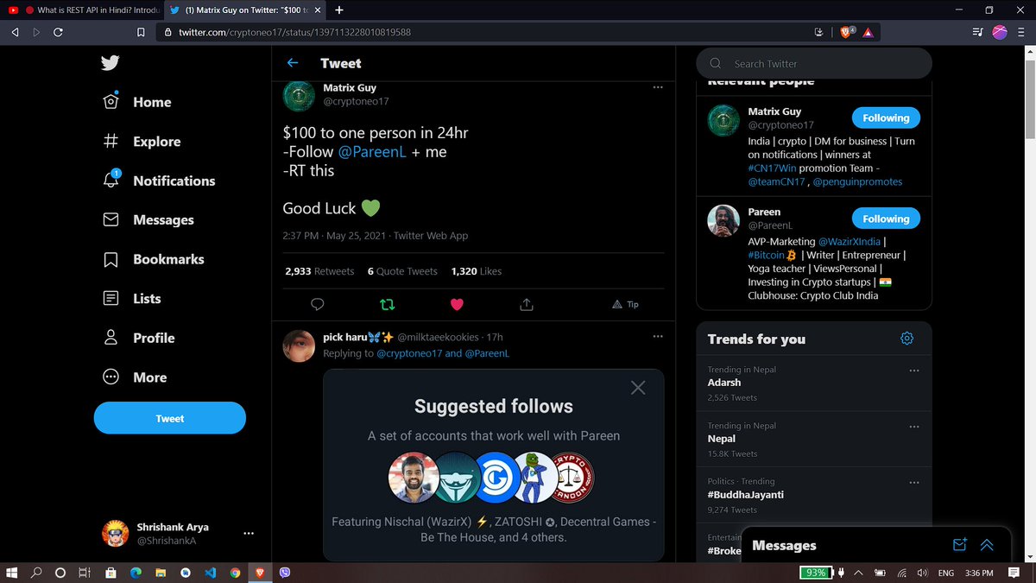Click the Twitter bird logo
The height and width of the screenshot is (583, 1036).
click(x=110, y=63)
